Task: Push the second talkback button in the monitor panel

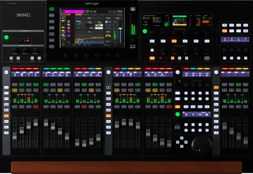Action: [x=18, y=58]
